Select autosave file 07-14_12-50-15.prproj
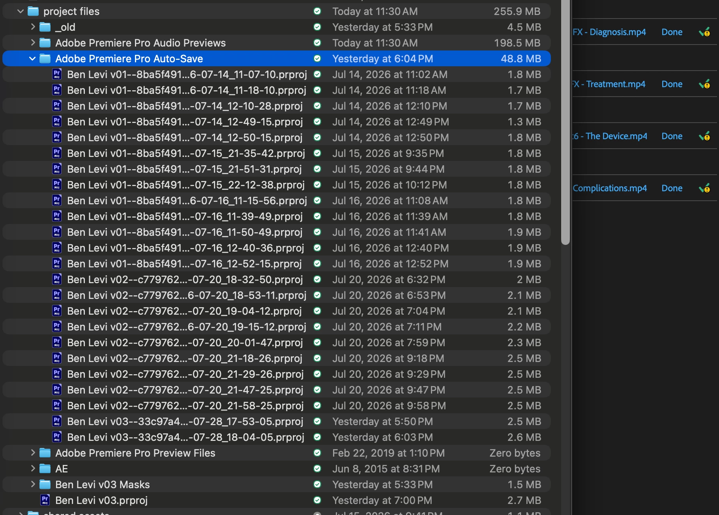719x515 pixels. click(185, 138)
